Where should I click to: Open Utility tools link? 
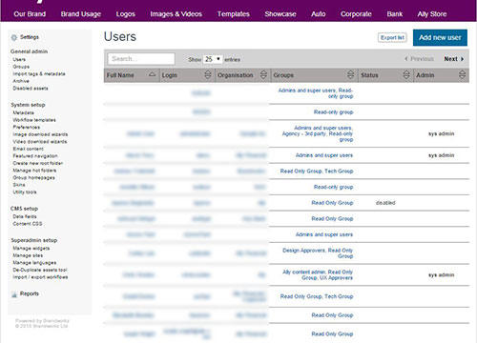click(25, 192)
